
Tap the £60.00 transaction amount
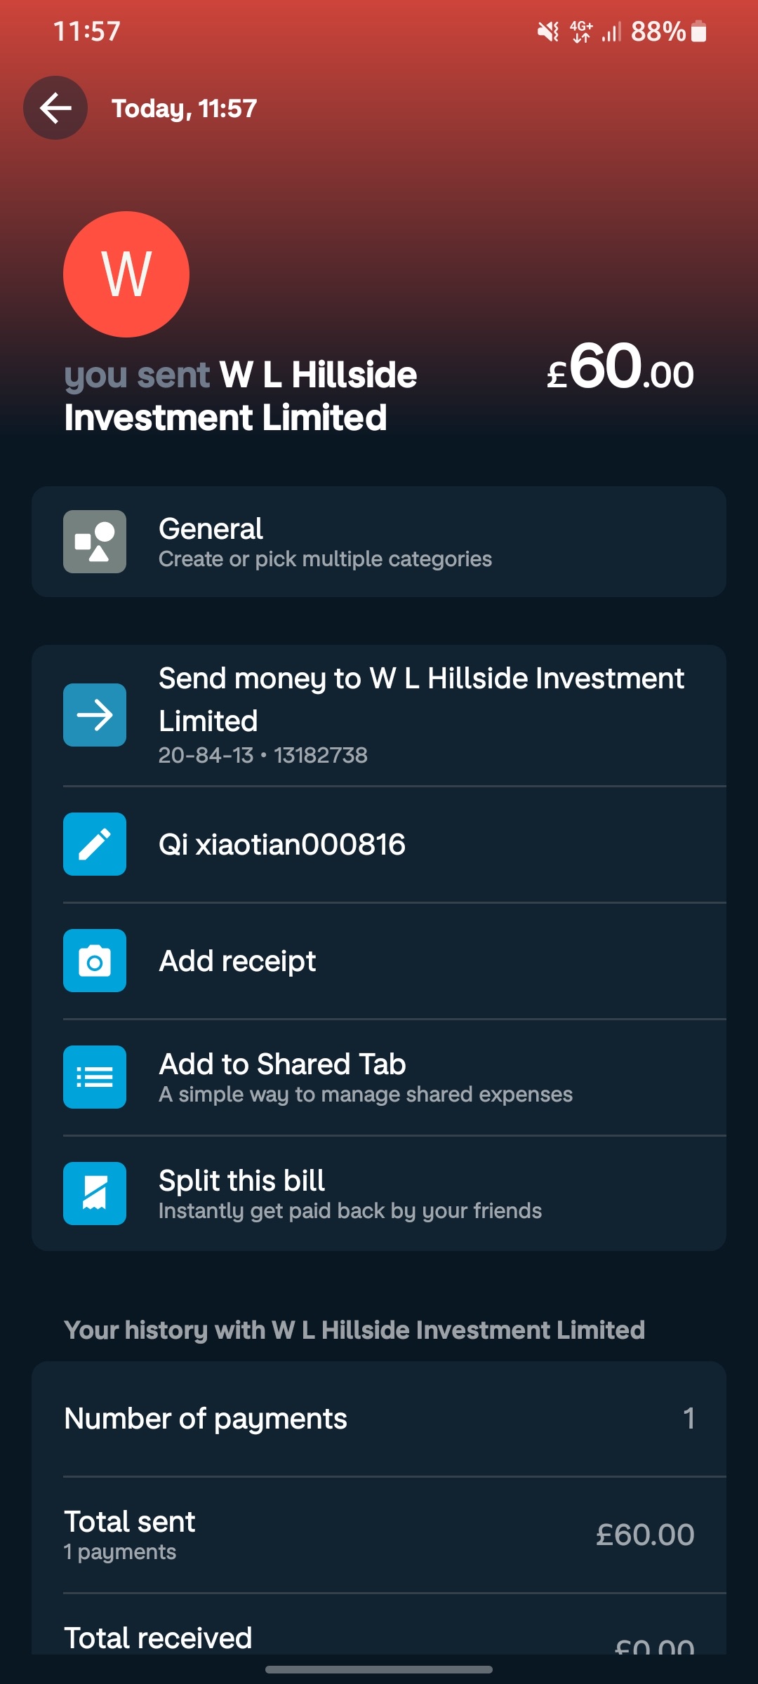tap(620, 368)
